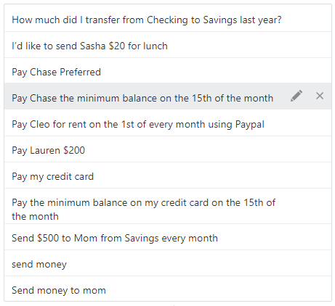Click the second line 'the month' of wrapped utterance

tap(35, 216)
